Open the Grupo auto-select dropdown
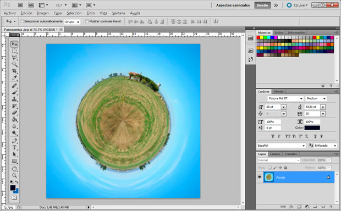This screenshot has width=341, height=211. tap(73, 22)
